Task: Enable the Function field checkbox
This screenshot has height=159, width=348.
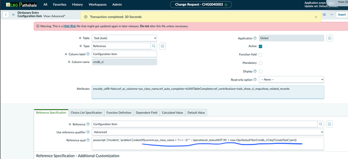Action: (x=260, y=55)
